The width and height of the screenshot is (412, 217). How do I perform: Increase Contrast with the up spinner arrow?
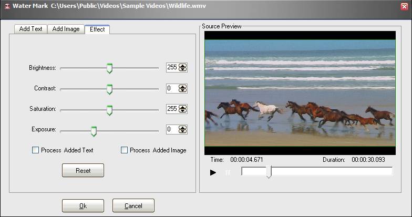[x=183, y=86]
